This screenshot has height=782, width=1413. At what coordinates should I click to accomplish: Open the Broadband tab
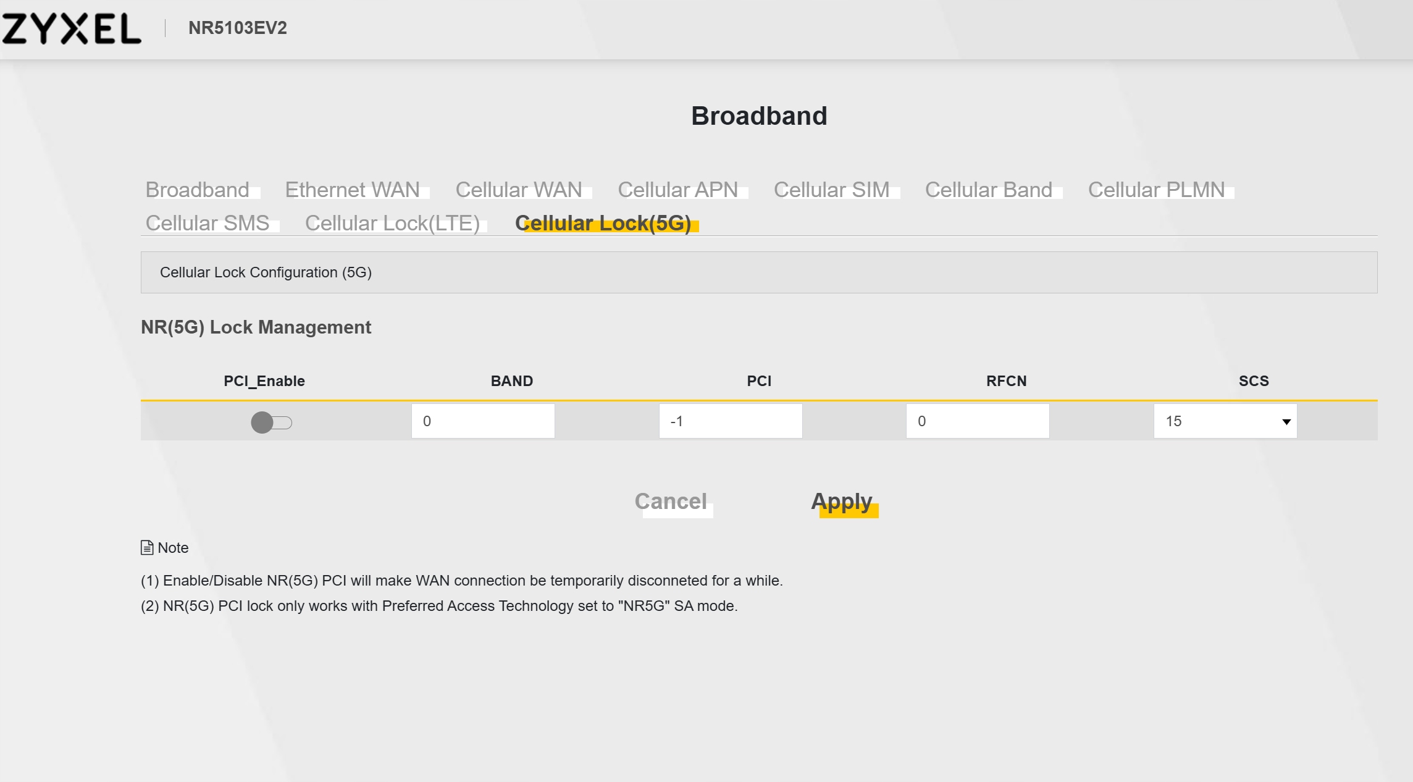[198, 190]
